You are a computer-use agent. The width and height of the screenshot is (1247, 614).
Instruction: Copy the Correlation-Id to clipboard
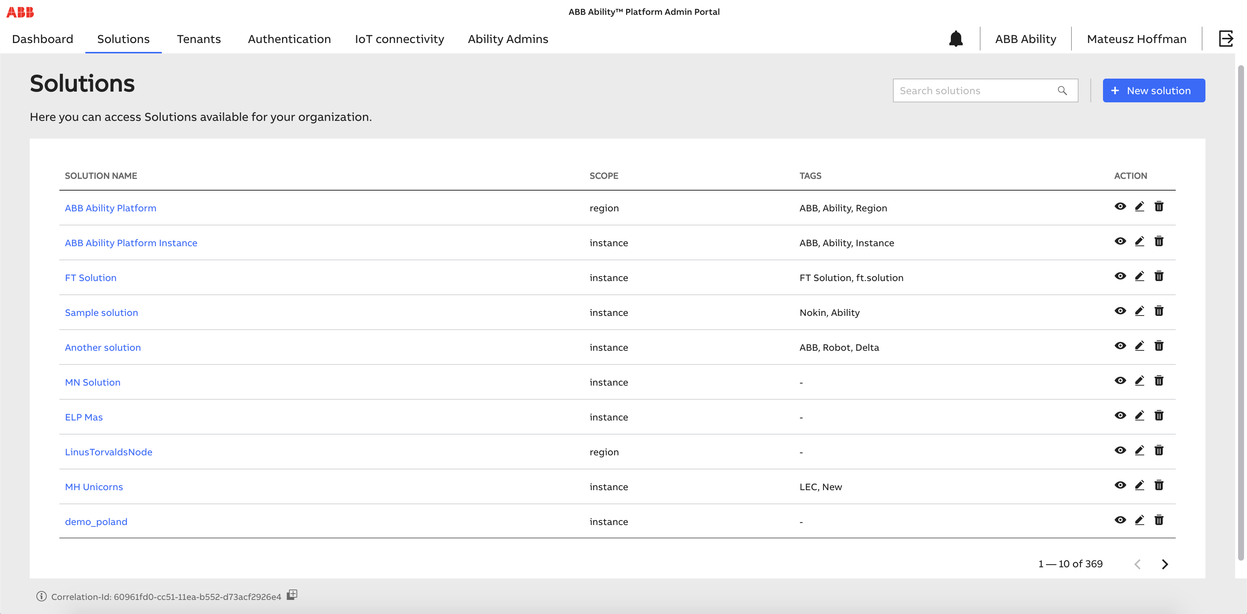point(292,595)
